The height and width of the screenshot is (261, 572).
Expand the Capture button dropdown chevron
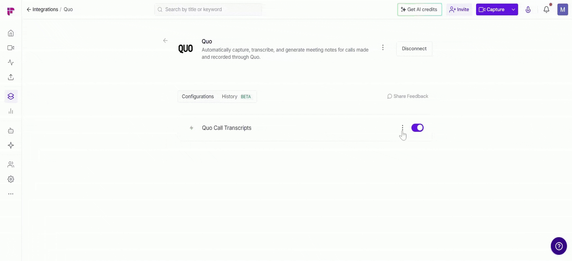tap(513, 10)
